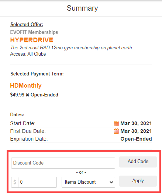This screenshot has height=194, width=162.
Task: Expand the Items Discount dropdown
Action: (x=88, y=182)
